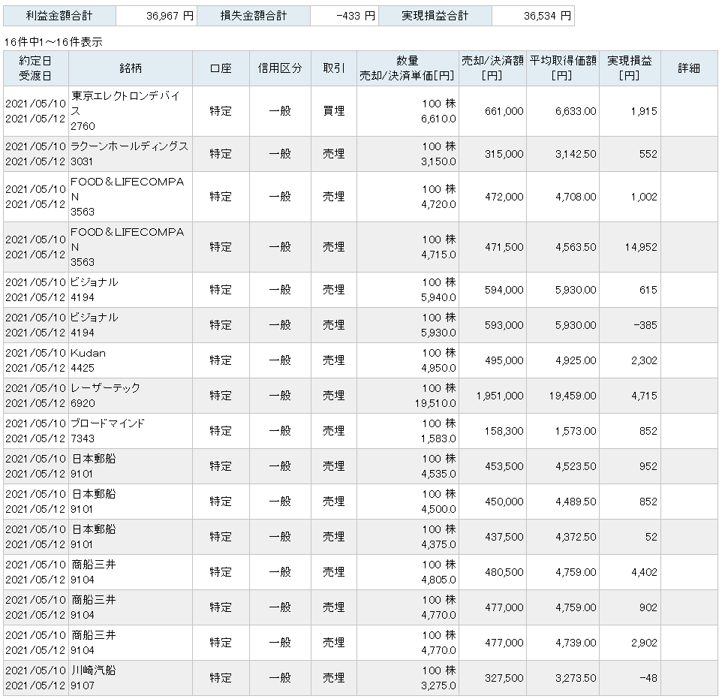Click the 158,300 settlement amount
The image size is (722, 699).
pos(504,431)
